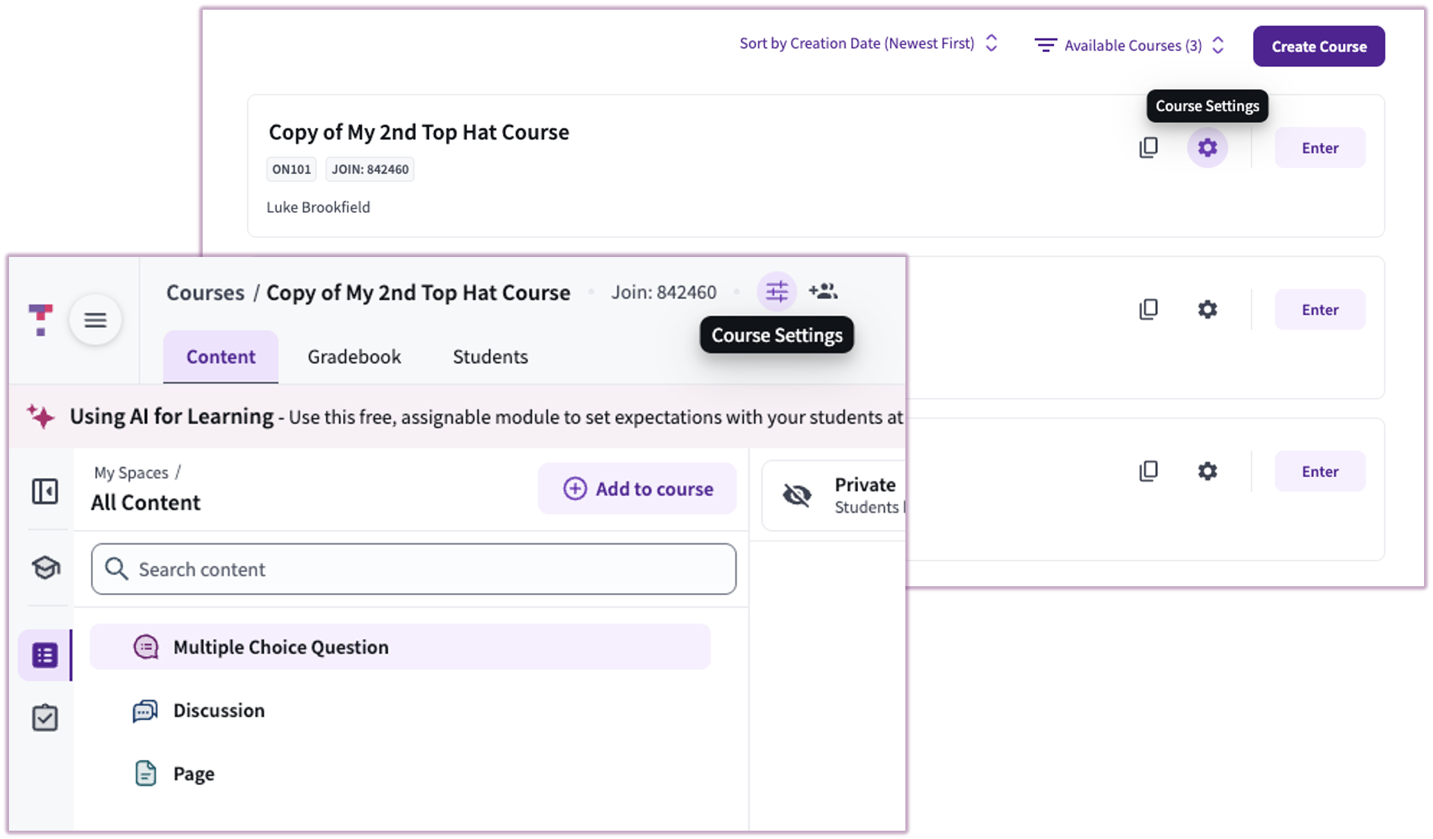Duplicate Copy of My 2nd Top Hat Course

1148,147
